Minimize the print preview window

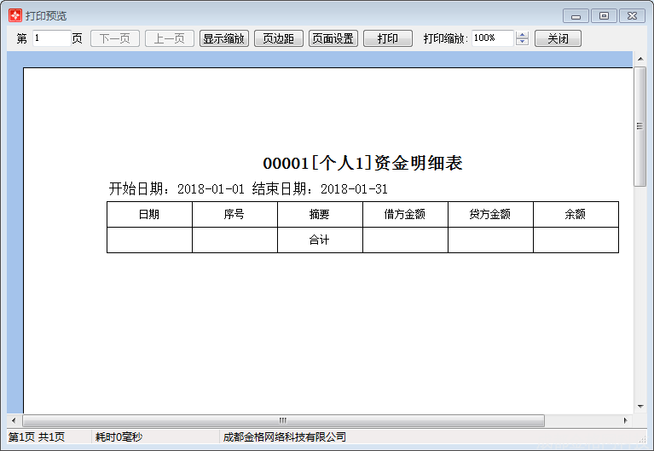coord(576,15)
